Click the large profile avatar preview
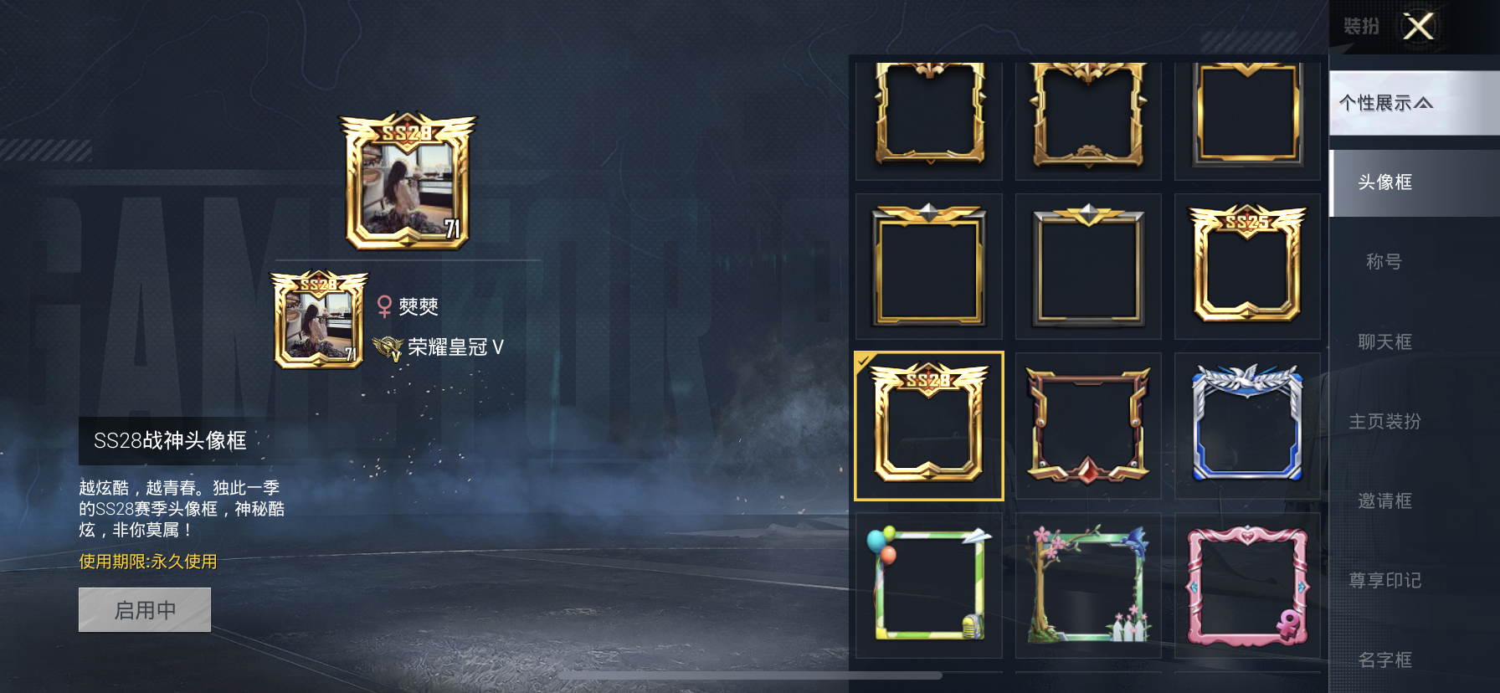Image resolution: width=1500 pixels, height=693 pixels. (408, 182)
